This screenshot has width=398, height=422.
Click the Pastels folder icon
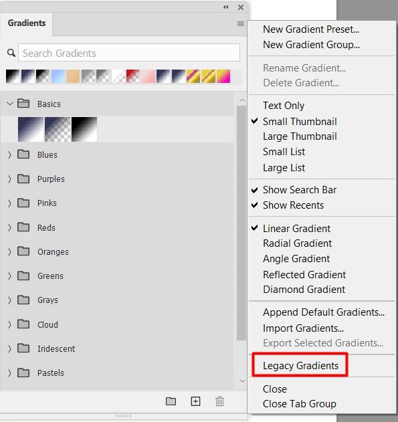coord(23,373)
